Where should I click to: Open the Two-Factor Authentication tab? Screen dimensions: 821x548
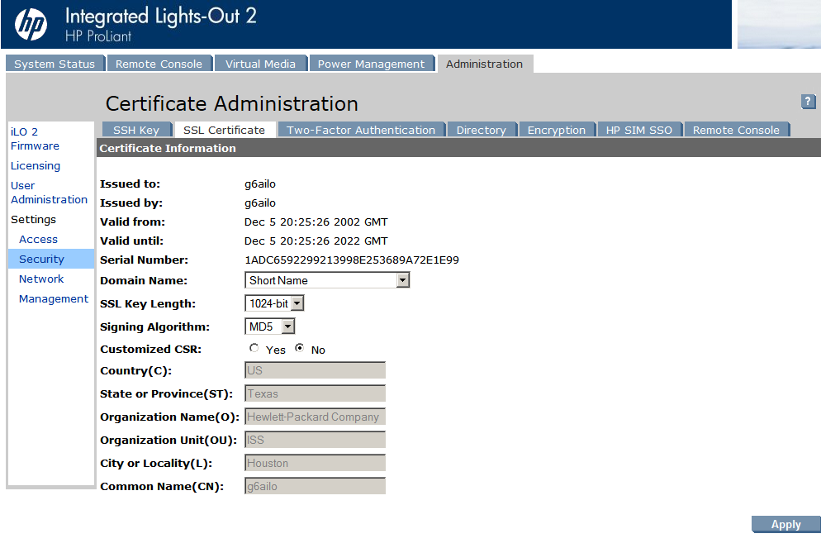pos(361,130)
